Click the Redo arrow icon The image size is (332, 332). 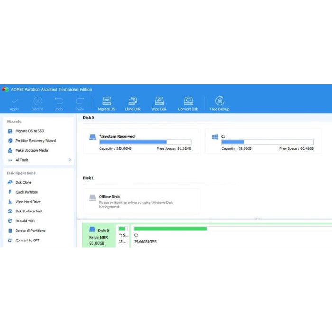tap(80, 101)
